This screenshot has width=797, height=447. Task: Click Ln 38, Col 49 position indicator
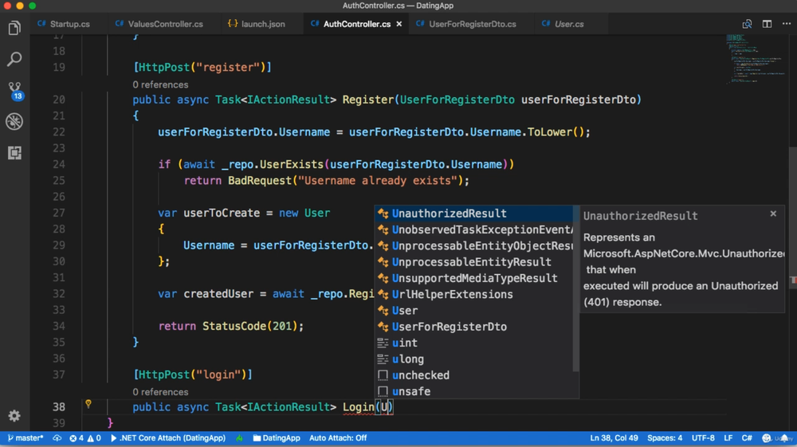[614, 438]
